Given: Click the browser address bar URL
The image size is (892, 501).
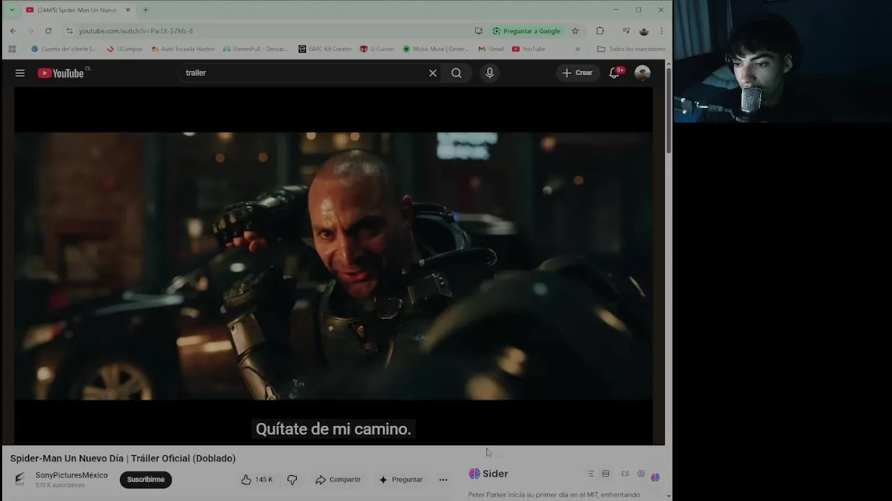Looking at the screenshot, I should point(136,31).
